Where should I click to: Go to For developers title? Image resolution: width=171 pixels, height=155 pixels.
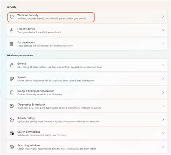[26, 43]
